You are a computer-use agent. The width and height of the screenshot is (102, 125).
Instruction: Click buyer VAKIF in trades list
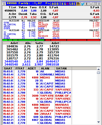(x=44, y=108)
